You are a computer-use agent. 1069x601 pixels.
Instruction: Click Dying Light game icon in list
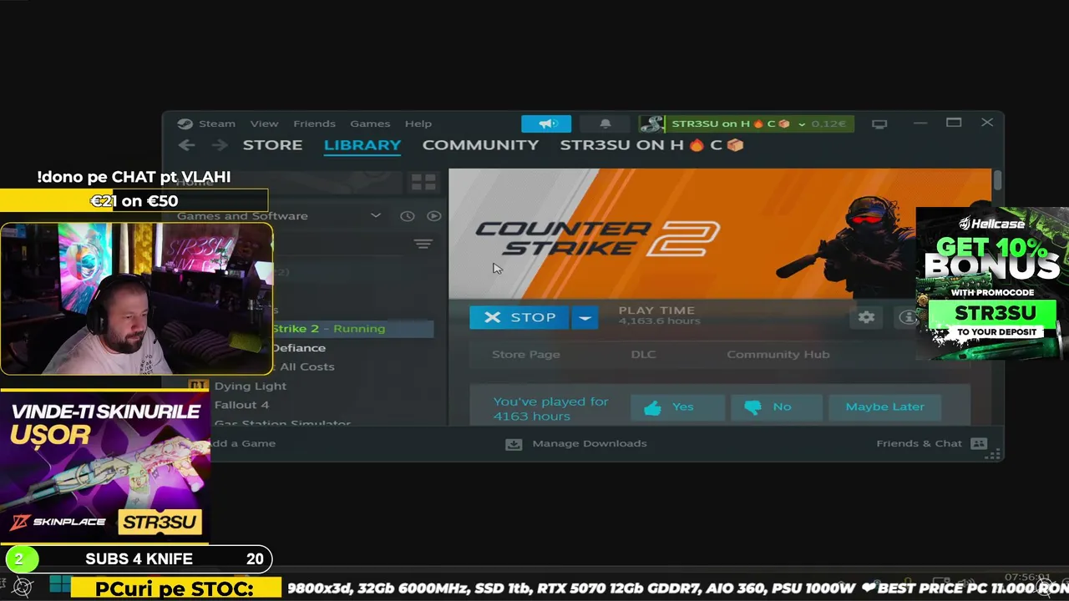[x=198, y=386]
